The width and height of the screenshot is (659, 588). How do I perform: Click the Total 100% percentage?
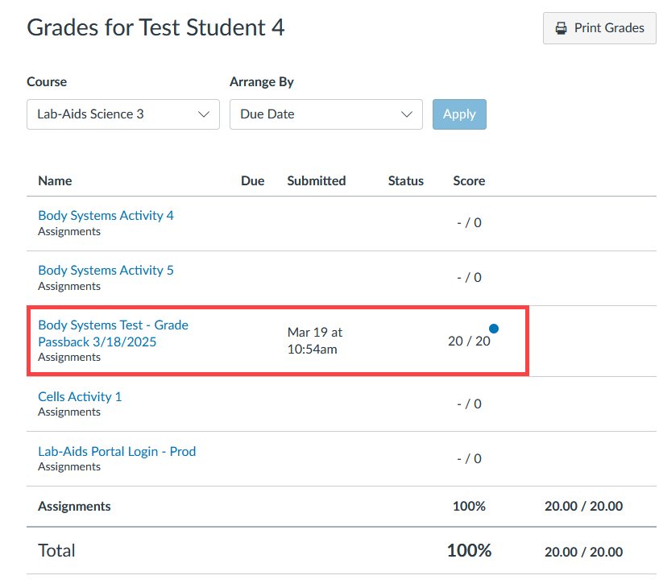click(469, 551)
